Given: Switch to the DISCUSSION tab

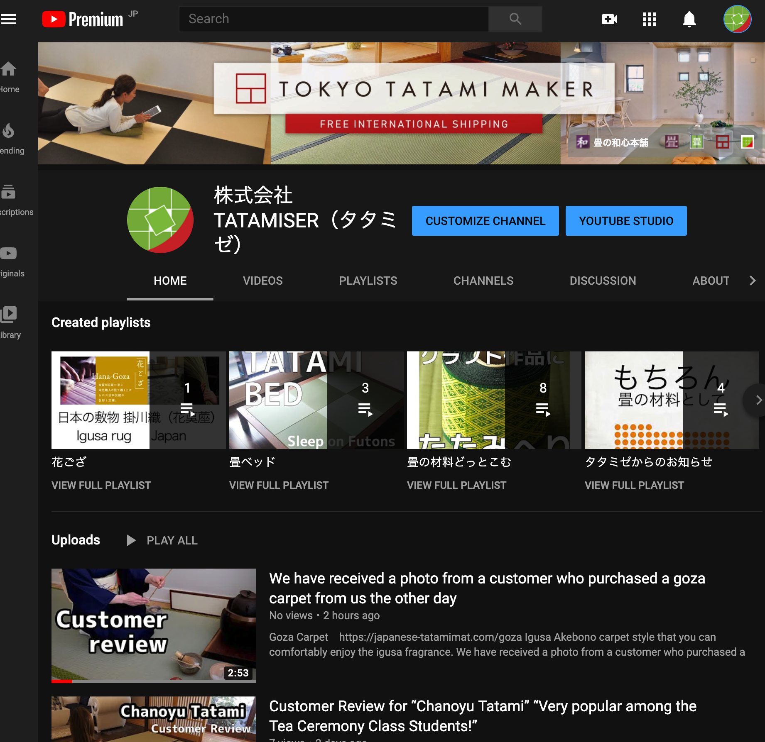Looking at the screenshot, I should tap(603, 281).
